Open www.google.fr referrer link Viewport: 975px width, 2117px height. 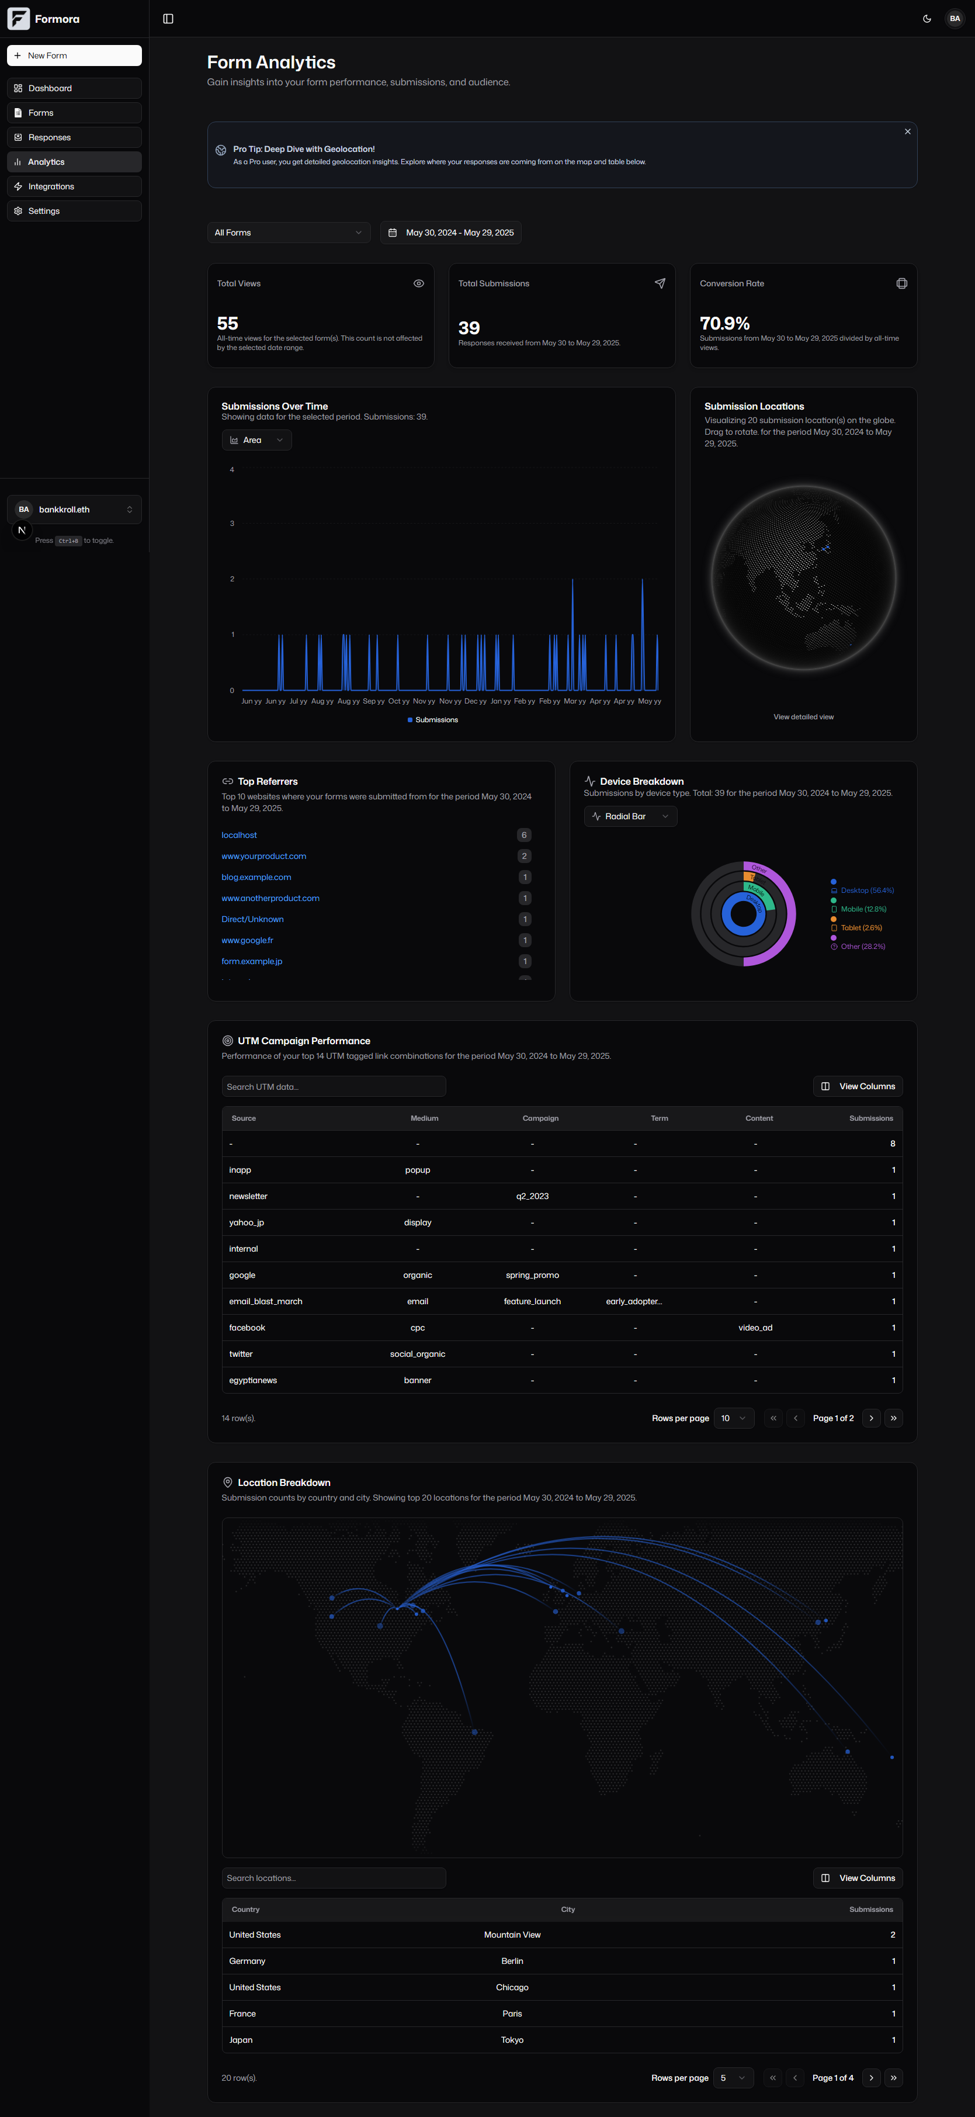point(247,940)
